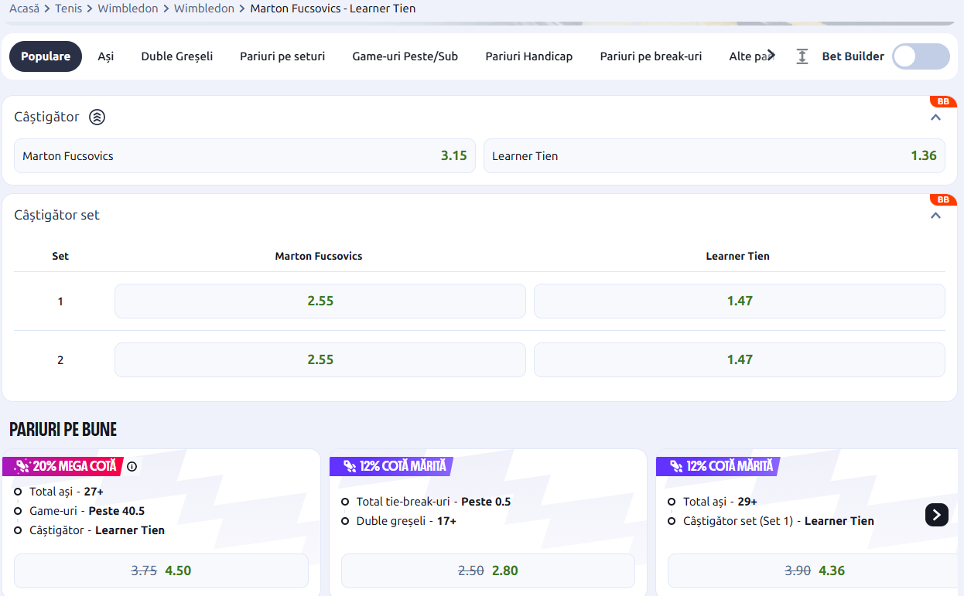Image resolution: width=964 pixels, height=596 pixels.
Task: Toggle the Bet Builder switch
Action: tap(921, 56)
